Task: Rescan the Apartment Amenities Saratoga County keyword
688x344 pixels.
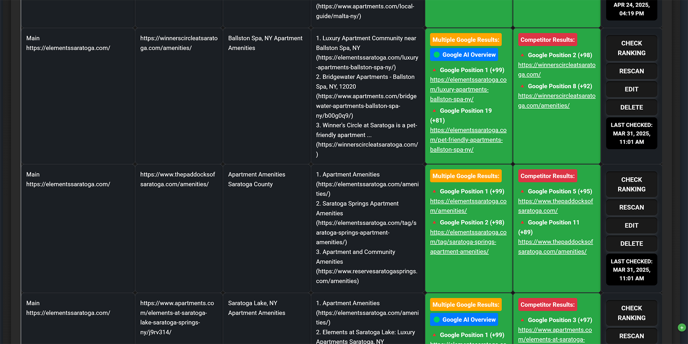Action: (631, 207)
